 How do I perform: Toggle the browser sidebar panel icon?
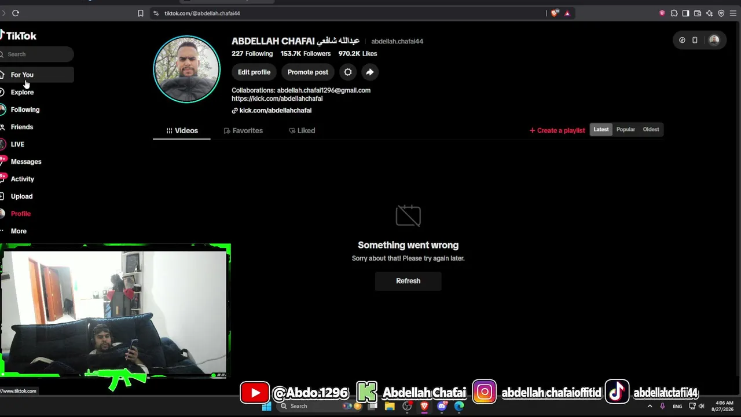685,13
